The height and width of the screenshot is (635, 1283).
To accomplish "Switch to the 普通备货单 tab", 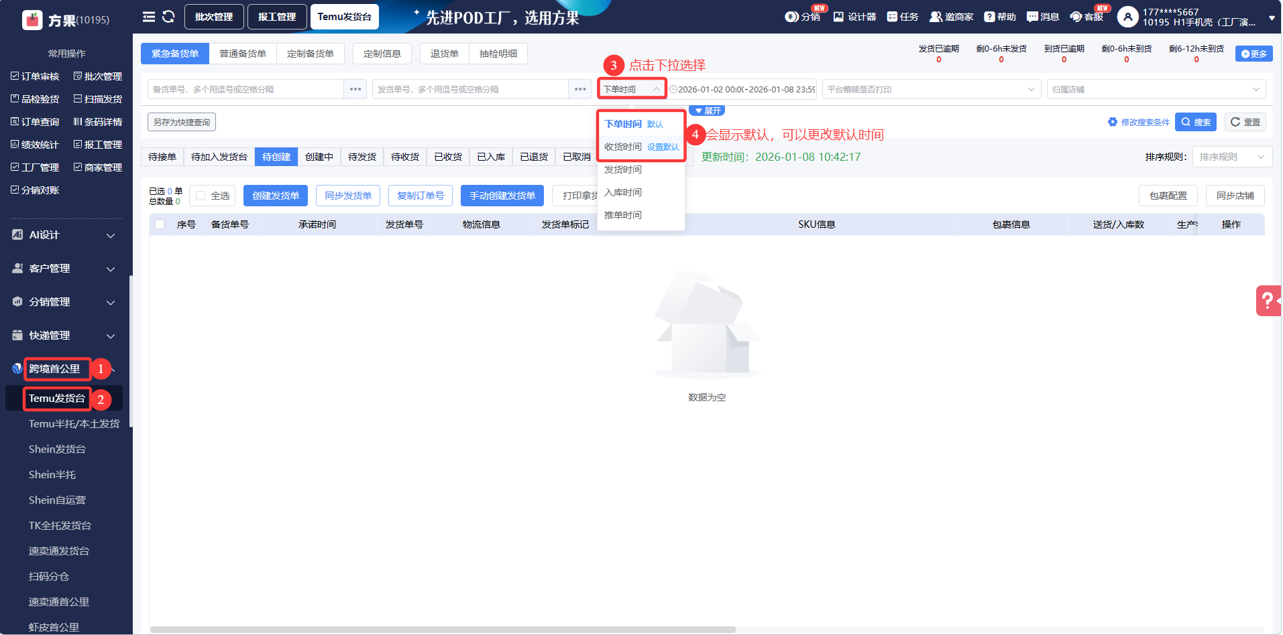I will pyautogui.click(x=243, y=54).
